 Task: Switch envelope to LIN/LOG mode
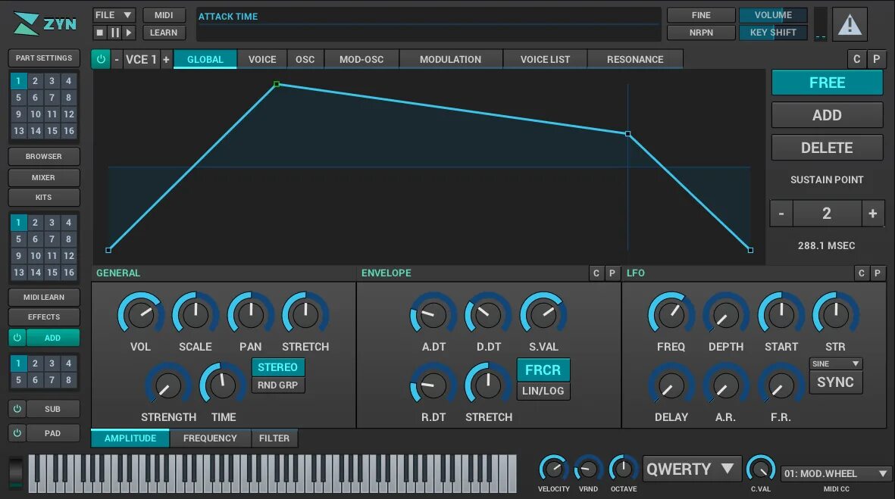[543, 391]
